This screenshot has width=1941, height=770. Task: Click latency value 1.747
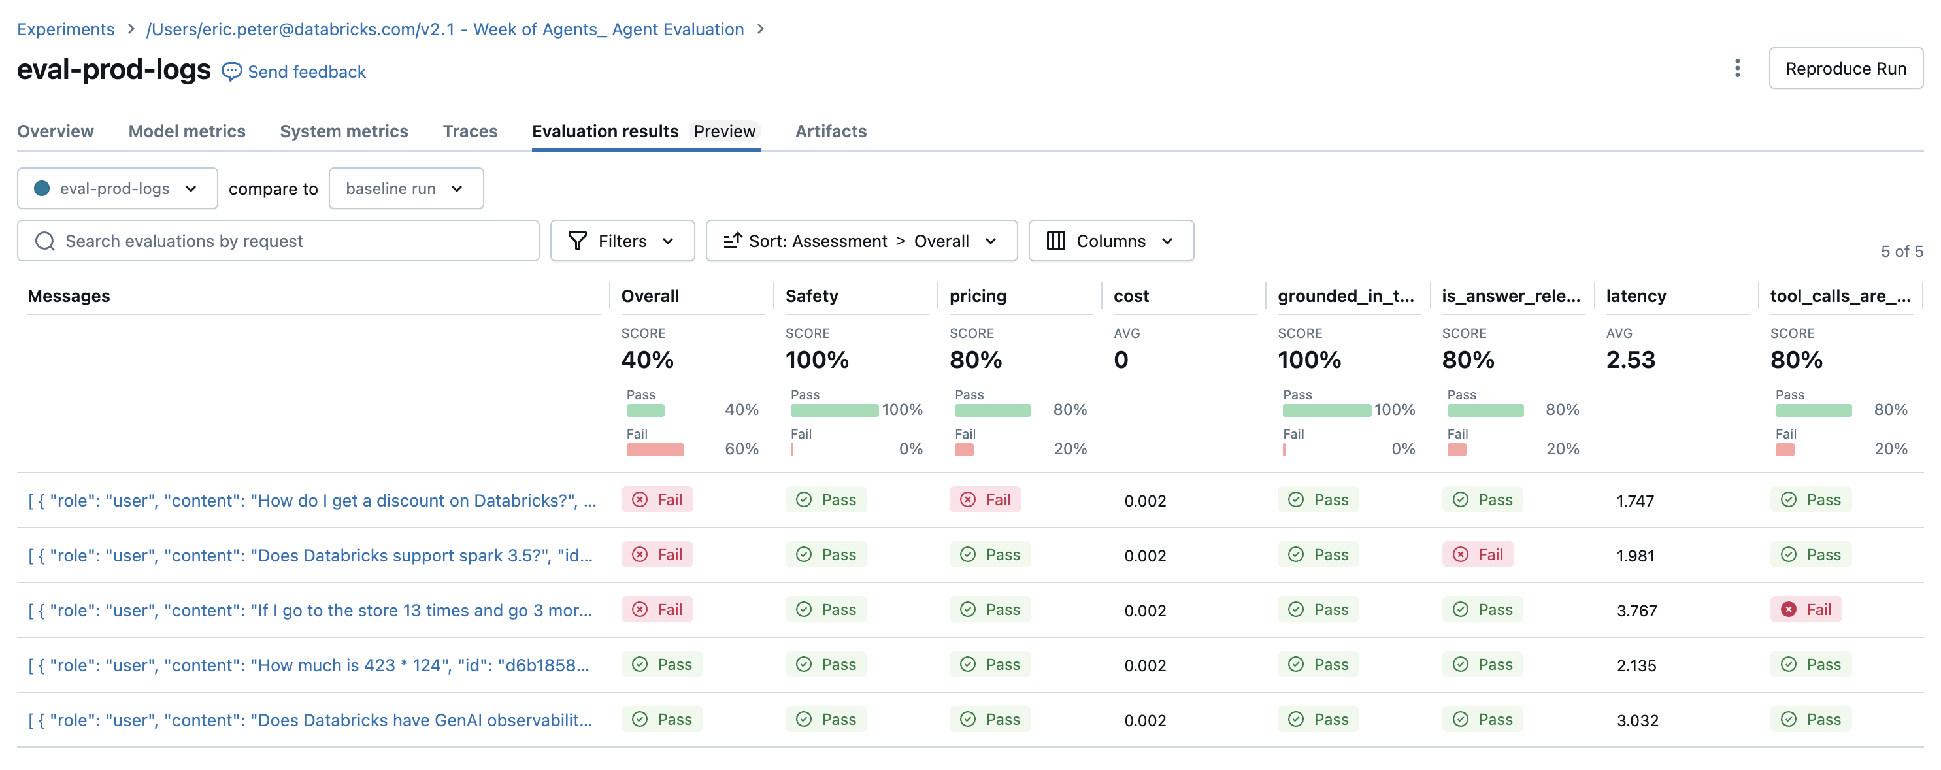[x=1635, y=500]
